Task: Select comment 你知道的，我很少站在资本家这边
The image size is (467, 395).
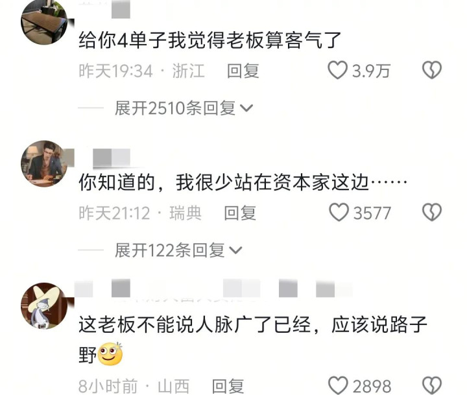Action: click(243, 182)
